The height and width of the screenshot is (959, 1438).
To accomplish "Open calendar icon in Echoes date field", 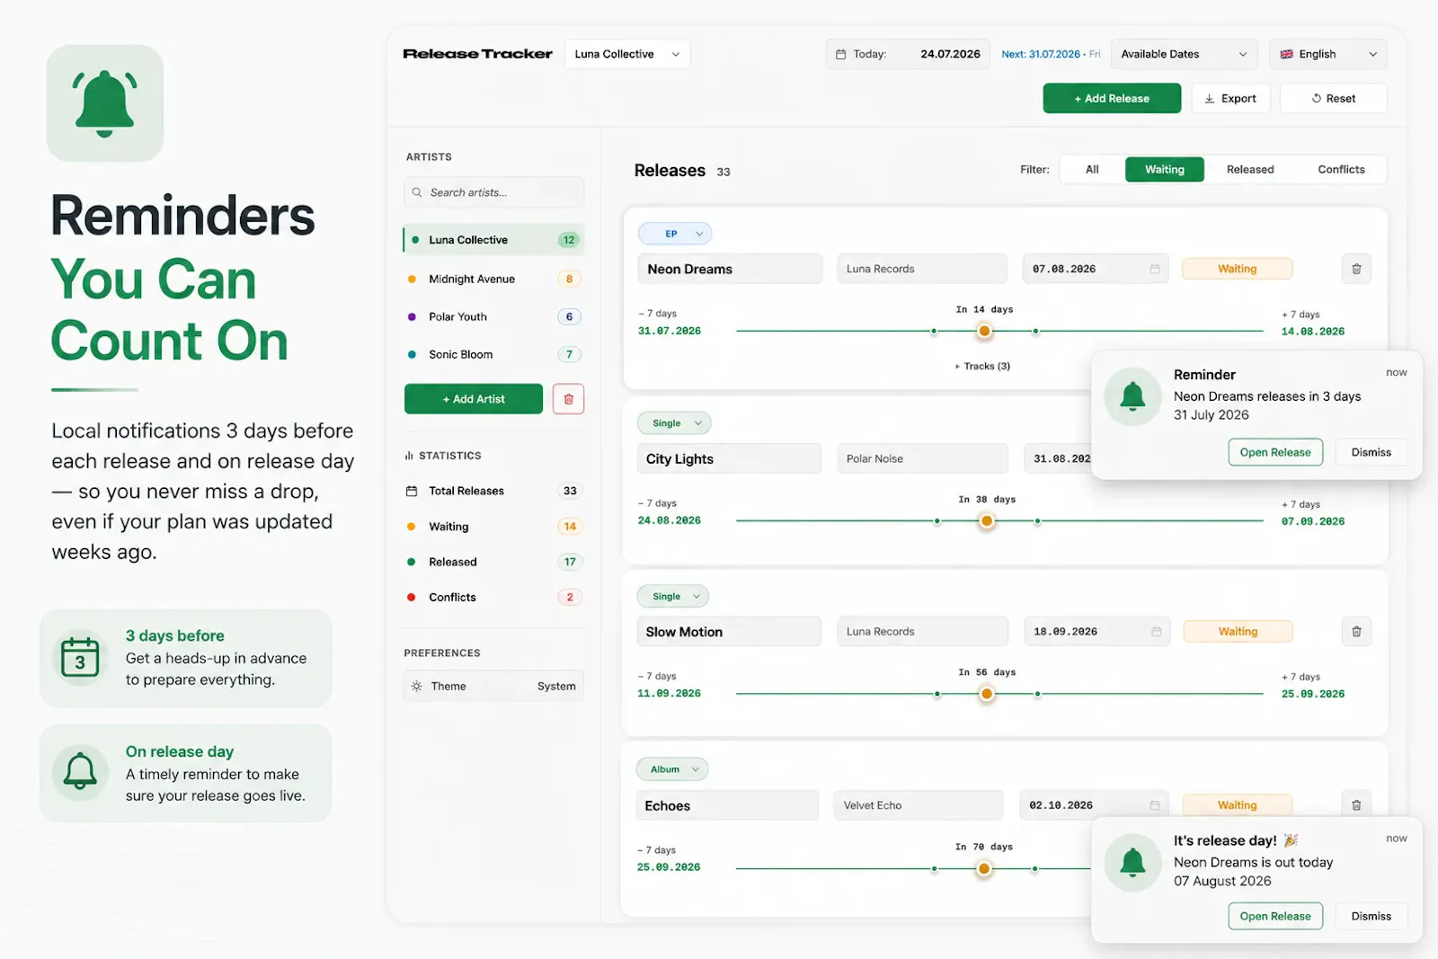I will coord(1155,805).
